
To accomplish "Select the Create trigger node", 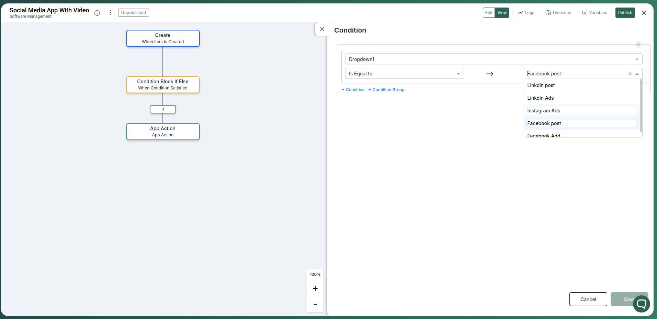I will tap(162, 38).
